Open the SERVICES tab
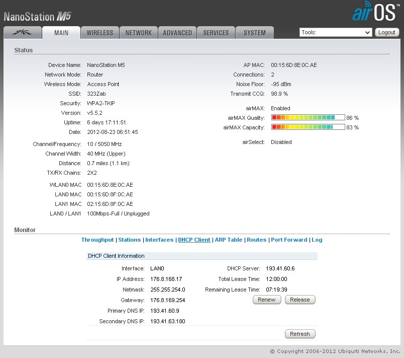The width and height of the screenshot is (404, 358). coord(216,33)
